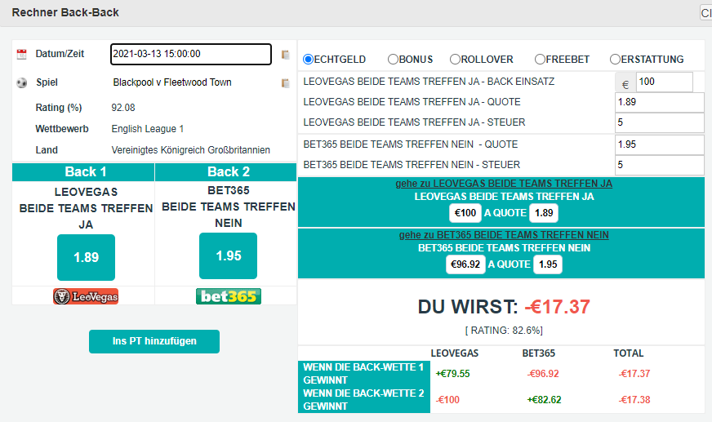Copy the date/time with the clipboard icon
The height and width of the screenshot is (422, 712).
click(x=285, y=55)
